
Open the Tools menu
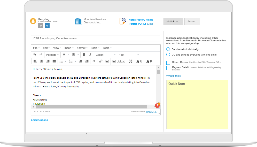pos(95,48)
